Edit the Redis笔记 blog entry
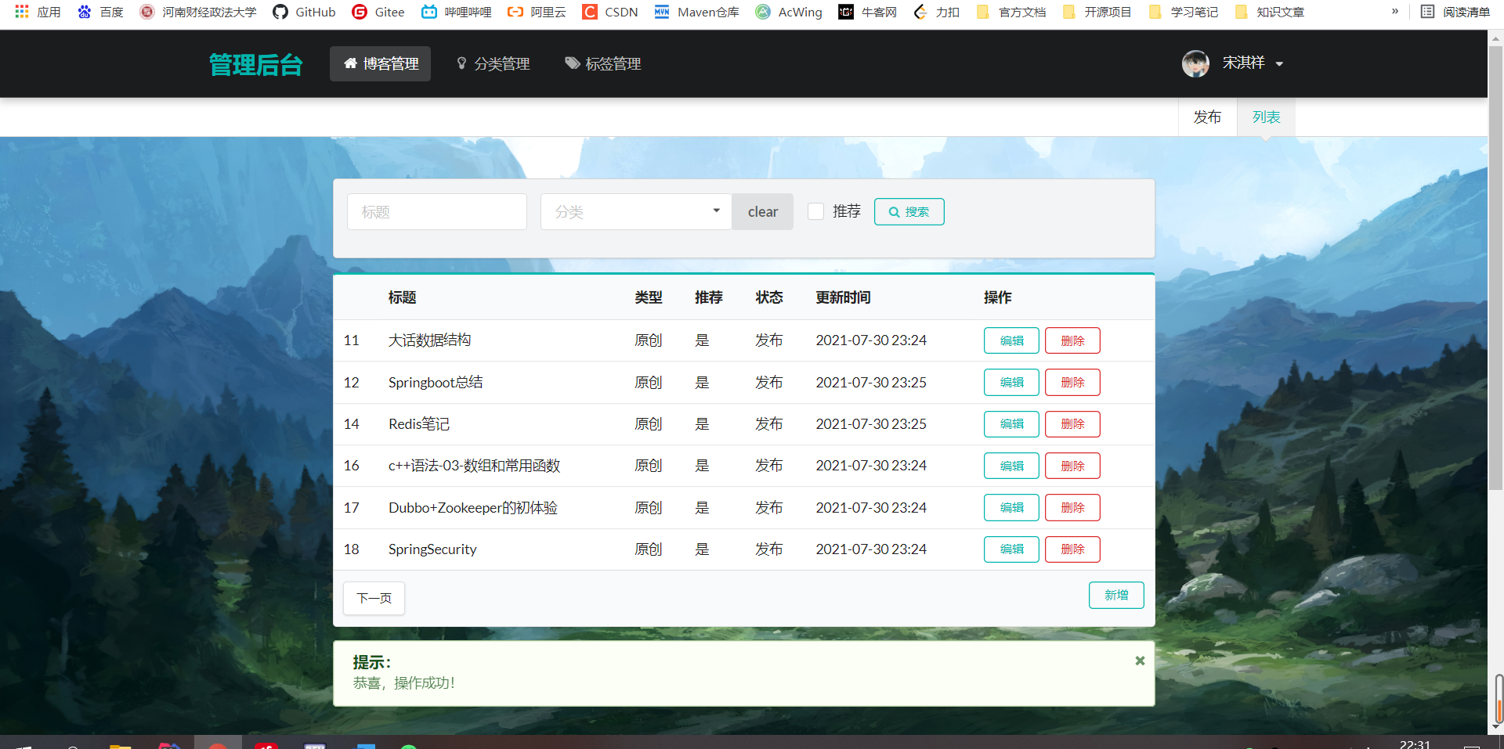This screenshot has height=749, width=1504. click(x=1010, y=423)
